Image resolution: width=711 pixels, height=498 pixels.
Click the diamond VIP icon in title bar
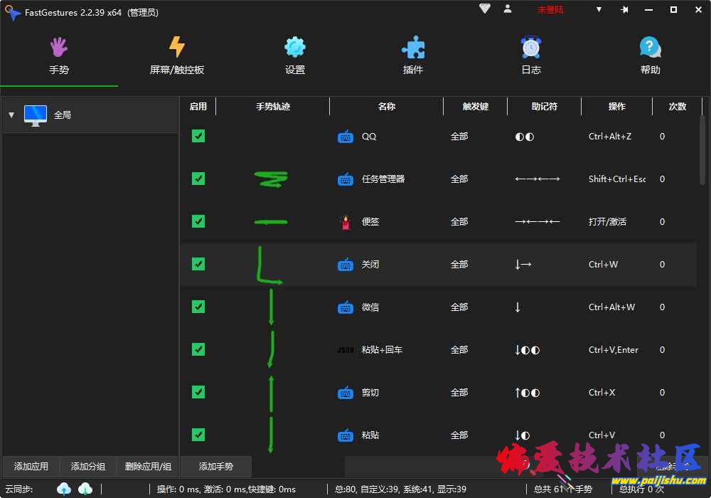point(485,9)
